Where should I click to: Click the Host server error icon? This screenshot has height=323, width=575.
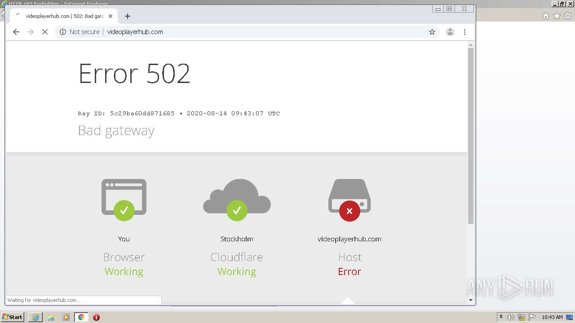coord(349,200)
